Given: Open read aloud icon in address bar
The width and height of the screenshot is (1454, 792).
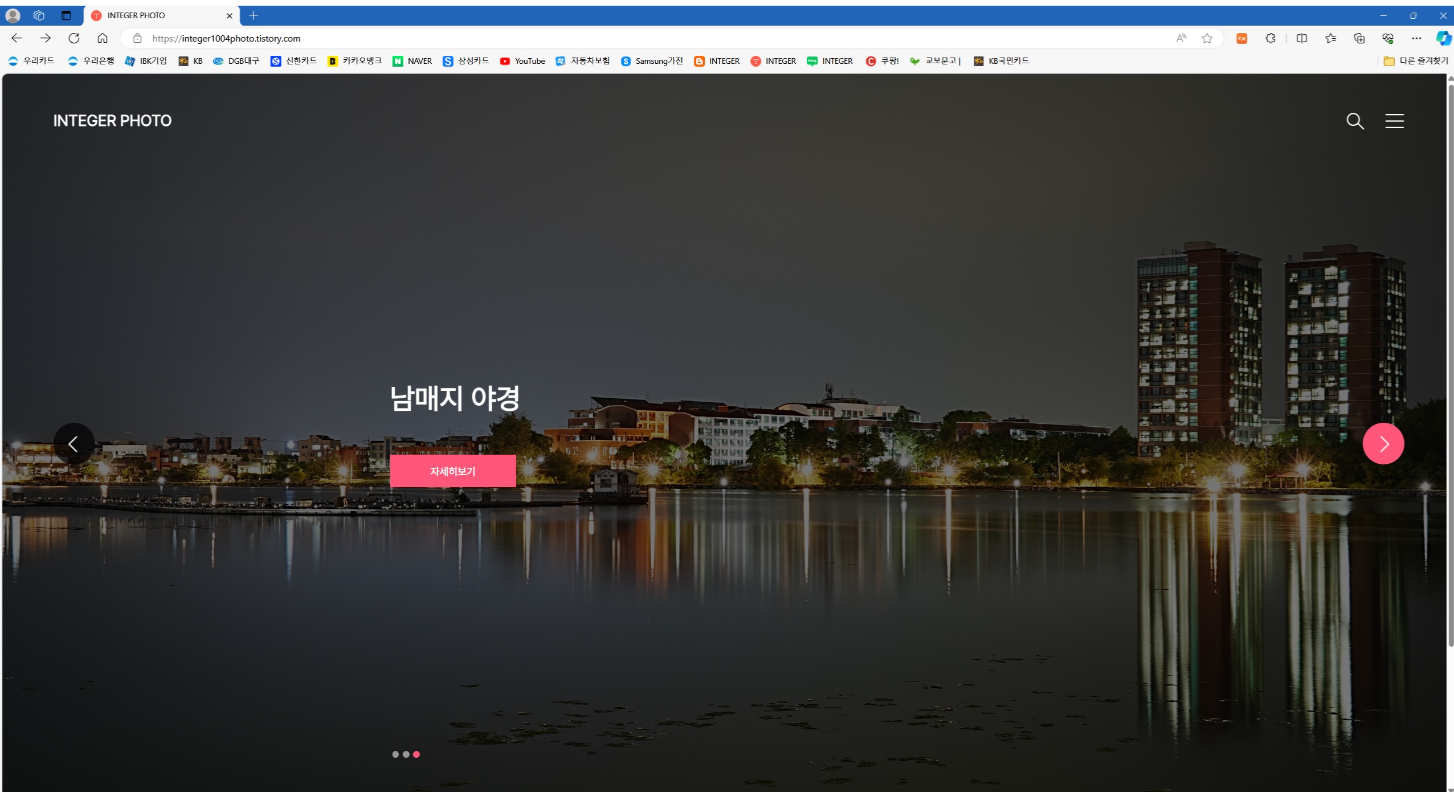Looking at the screenshot, I should (1181, 38).
